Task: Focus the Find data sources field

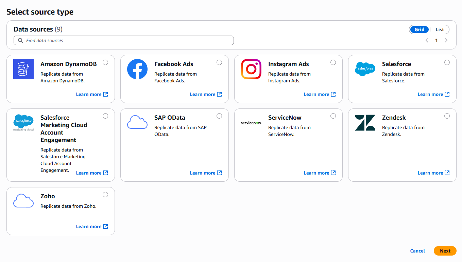Action: [124, 40]
